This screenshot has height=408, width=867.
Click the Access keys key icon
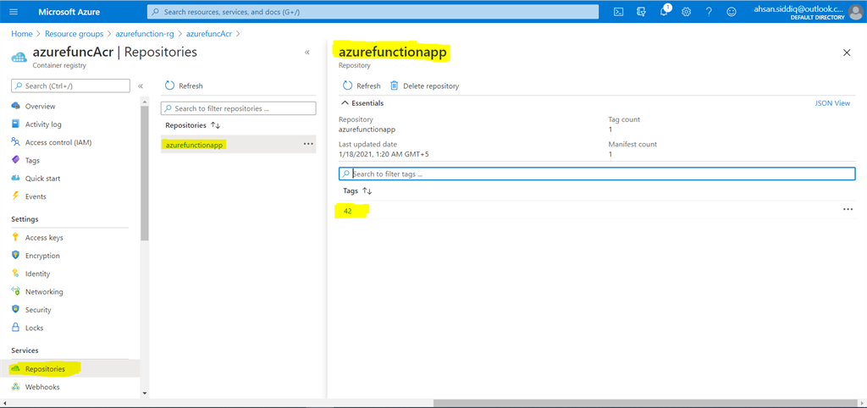pos(15,238)
